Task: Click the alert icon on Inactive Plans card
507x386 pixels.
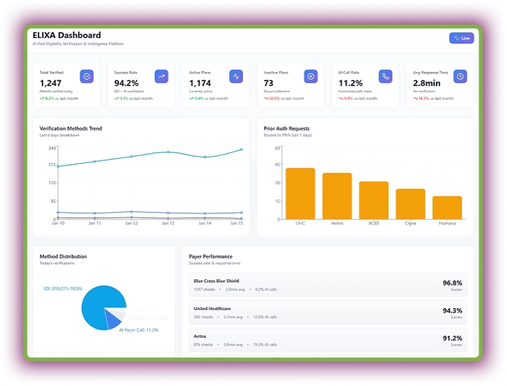Action: click(311, 76)
